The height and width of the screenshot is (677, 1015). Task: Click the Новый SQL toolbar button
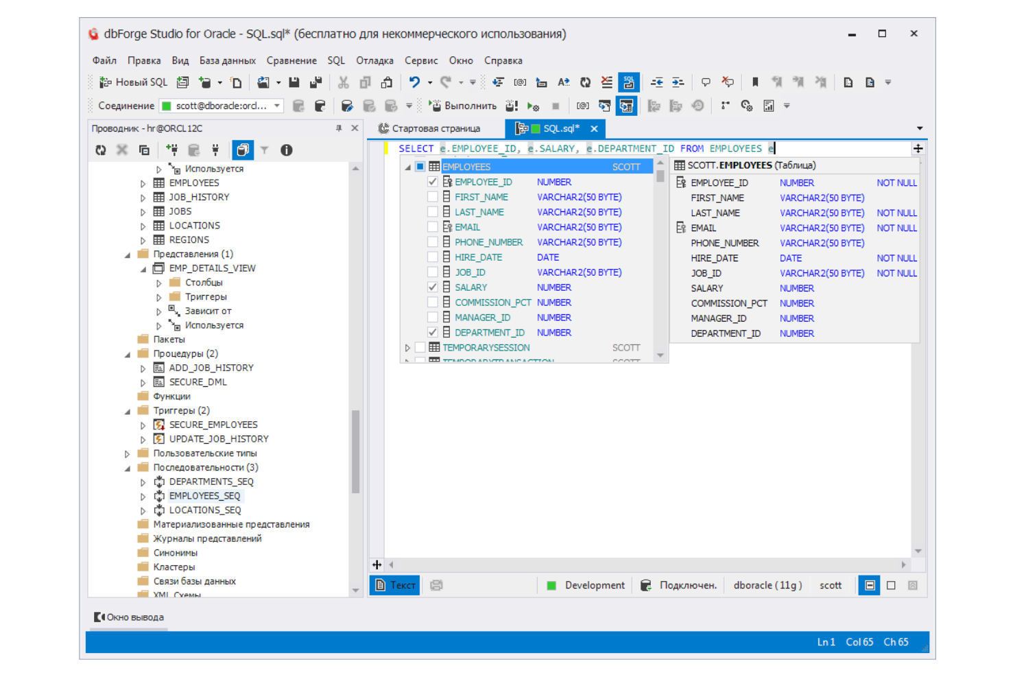point(133,82)
